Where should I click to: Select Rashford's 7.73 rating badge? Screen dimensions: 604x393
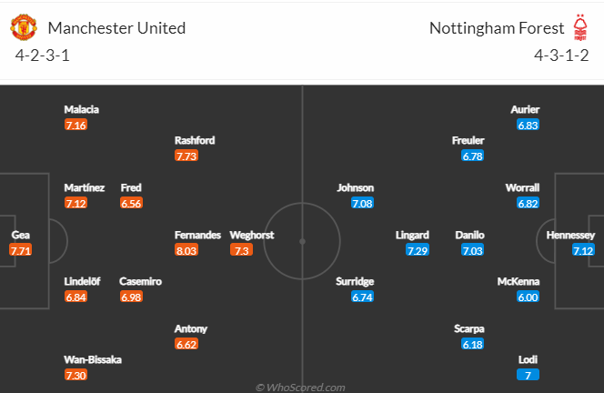(186, 156)
